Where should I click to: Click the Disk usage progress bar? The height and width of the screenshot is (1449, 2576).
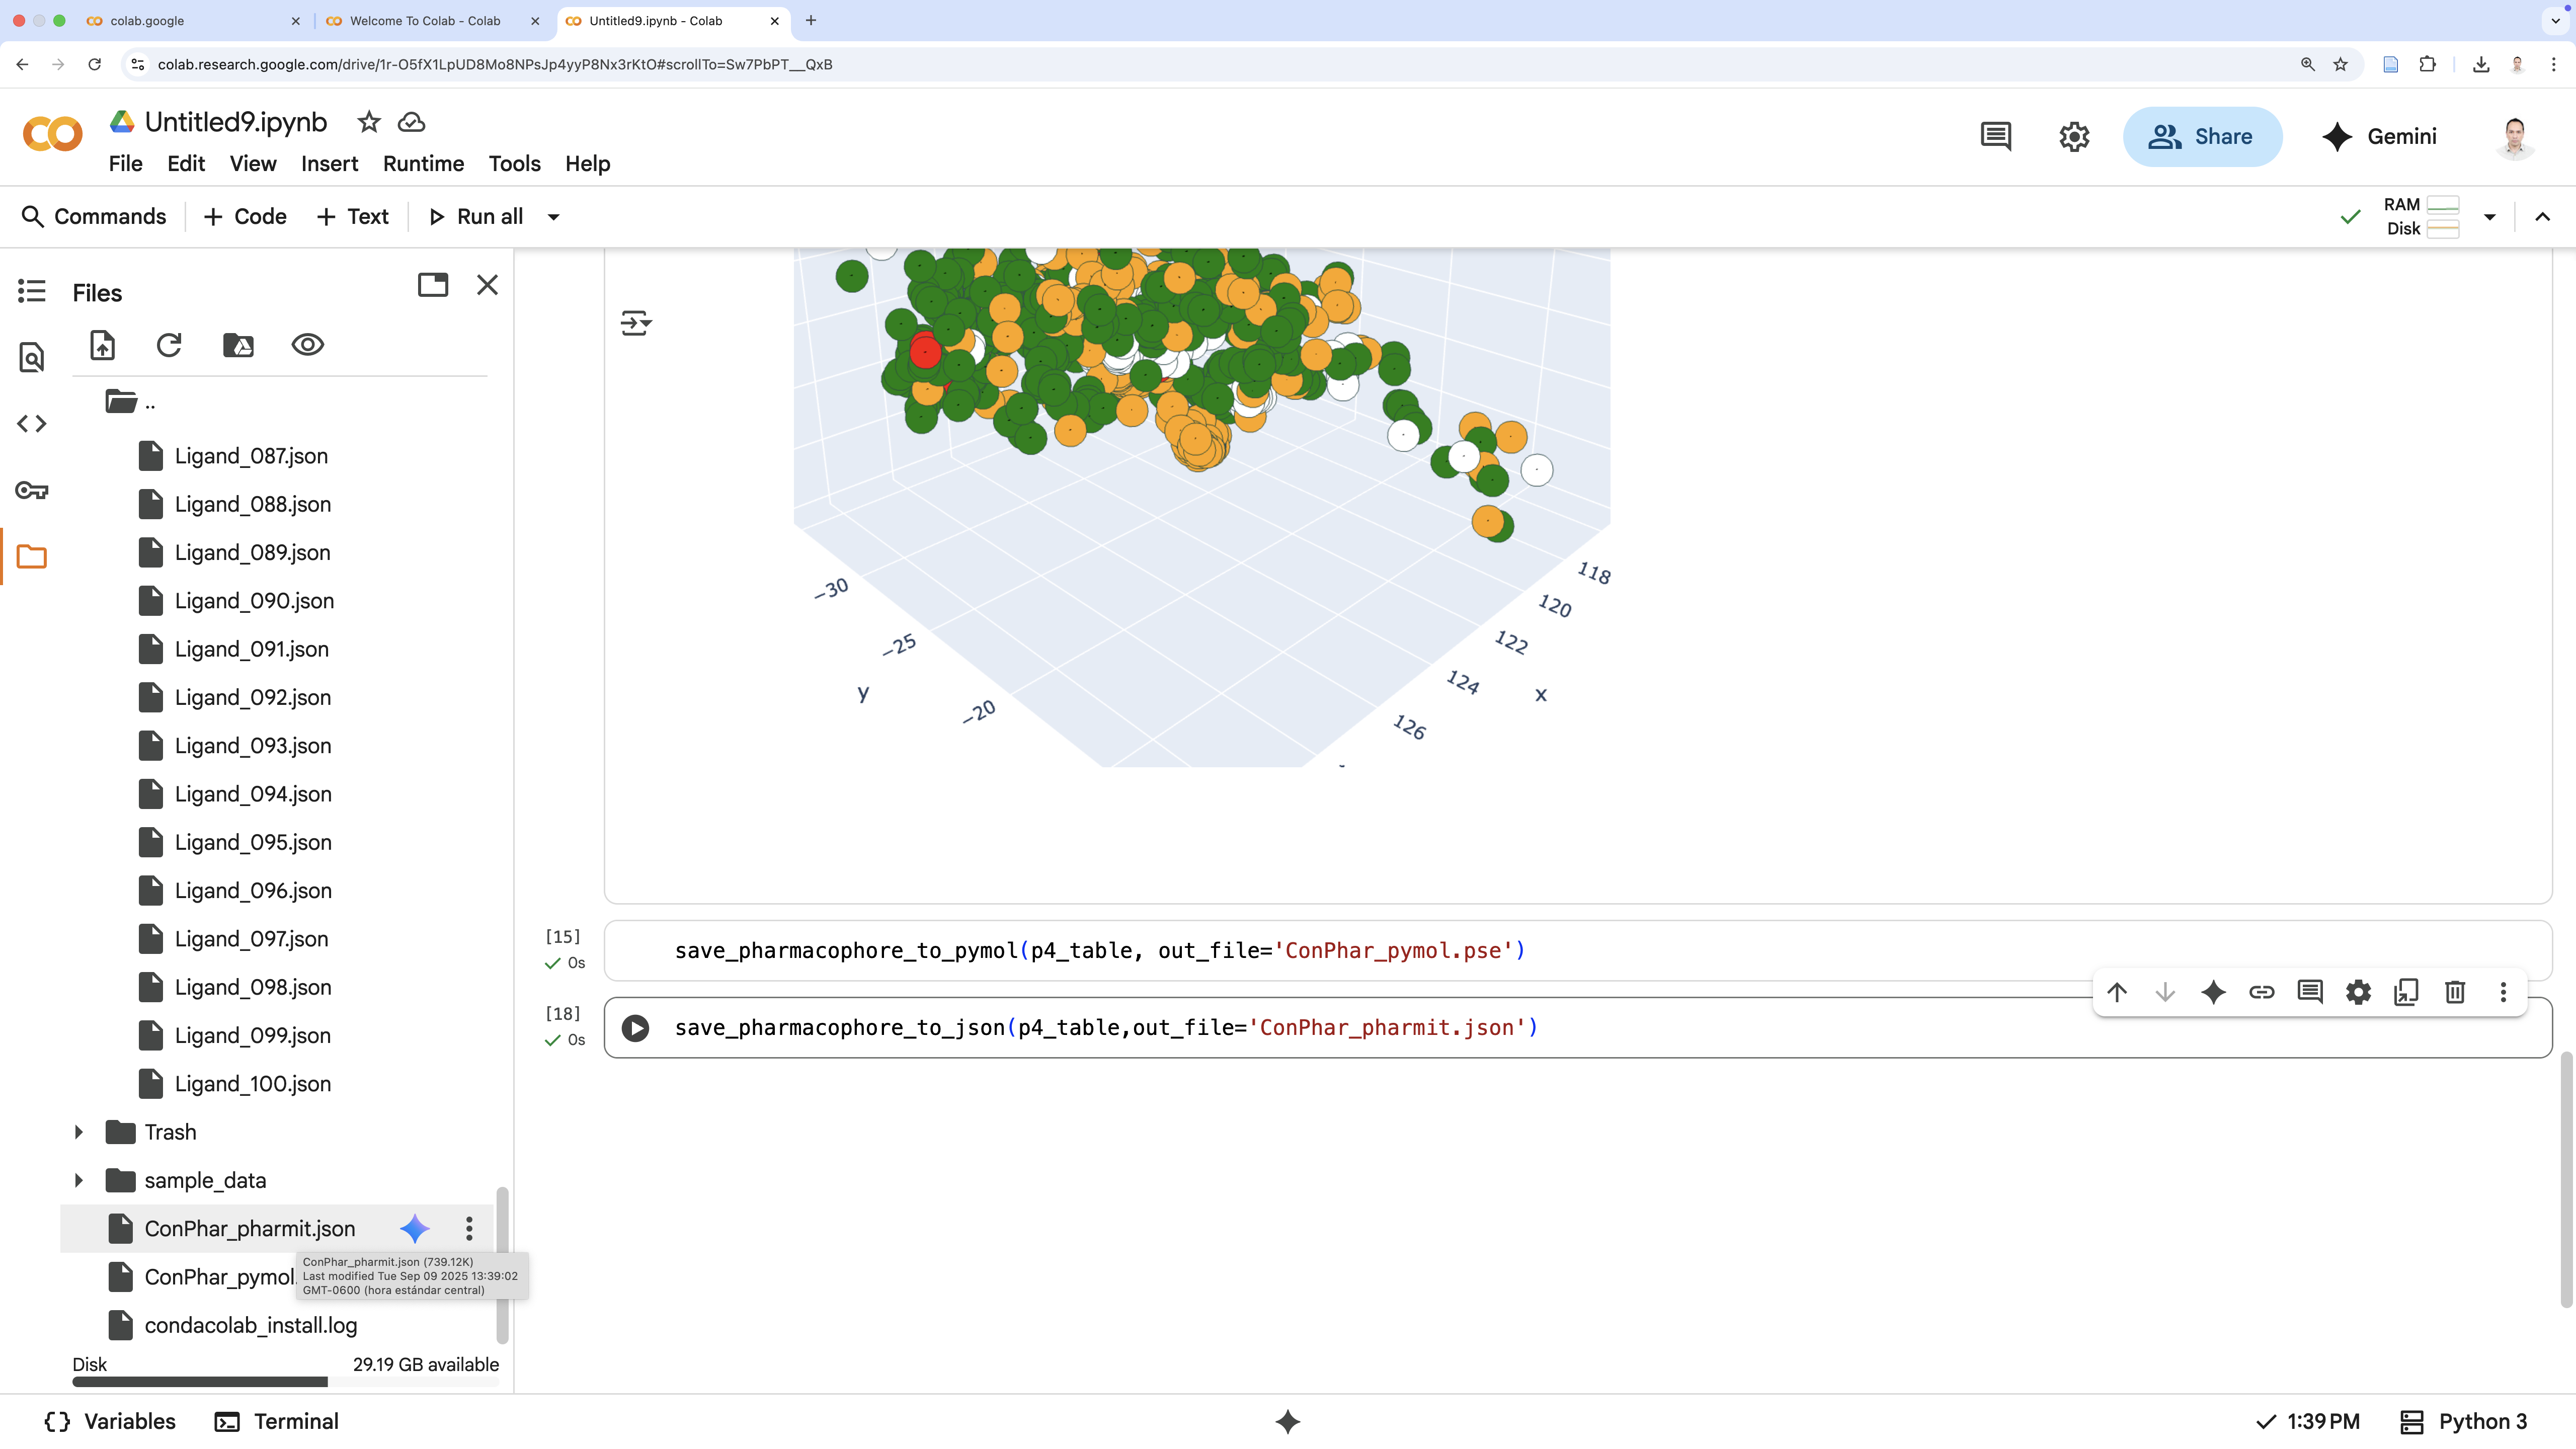click(285, 1382)
